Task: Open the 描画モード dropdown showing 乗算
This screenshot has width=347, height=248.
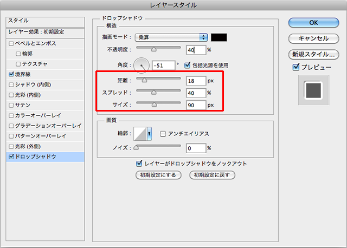Action: (171, 37)
